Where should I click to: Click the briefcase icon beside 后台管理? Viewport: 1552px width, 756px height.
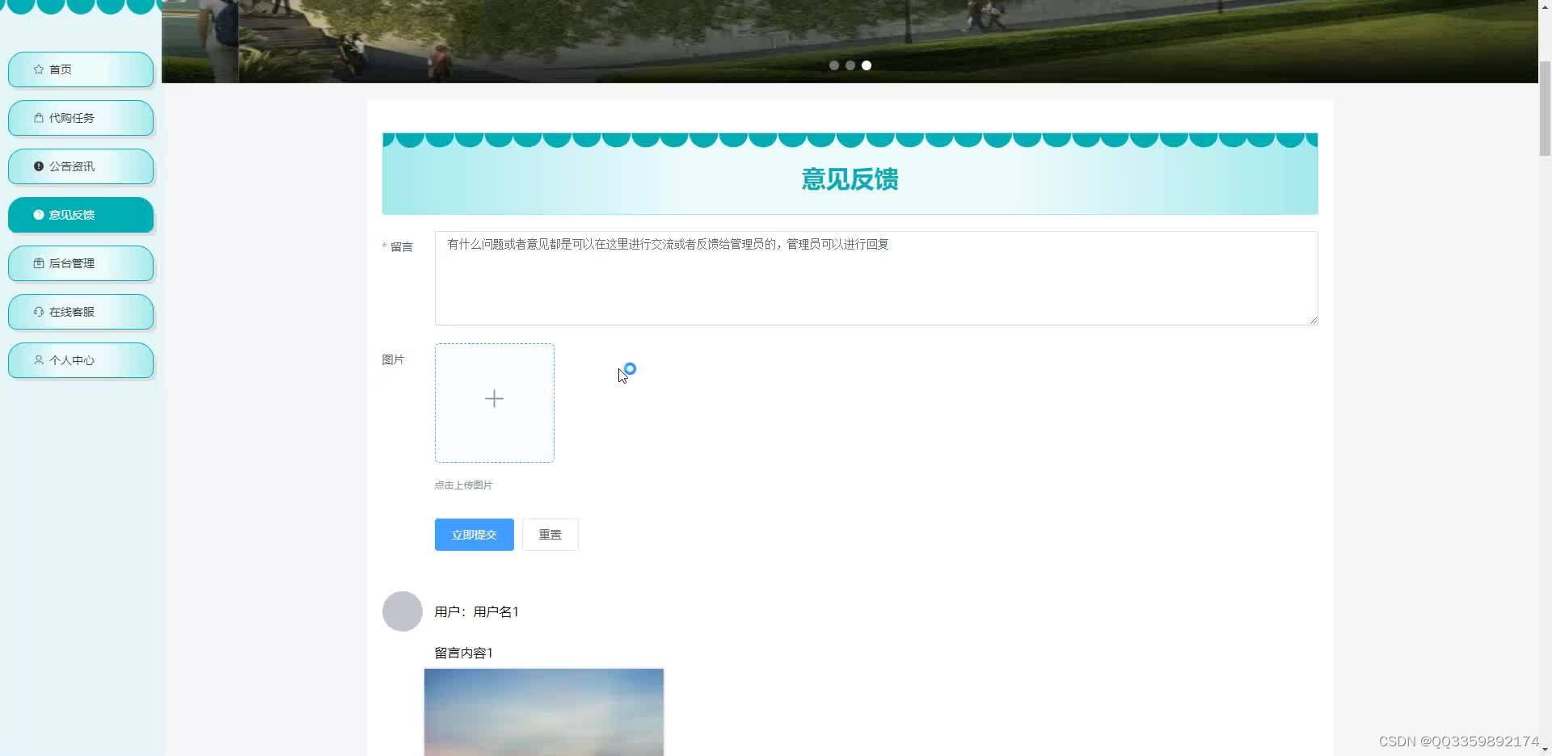point(38,263)
